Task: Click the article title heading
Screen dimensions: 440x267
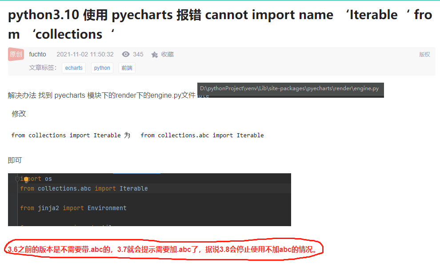Action: (x=220, y=24)
